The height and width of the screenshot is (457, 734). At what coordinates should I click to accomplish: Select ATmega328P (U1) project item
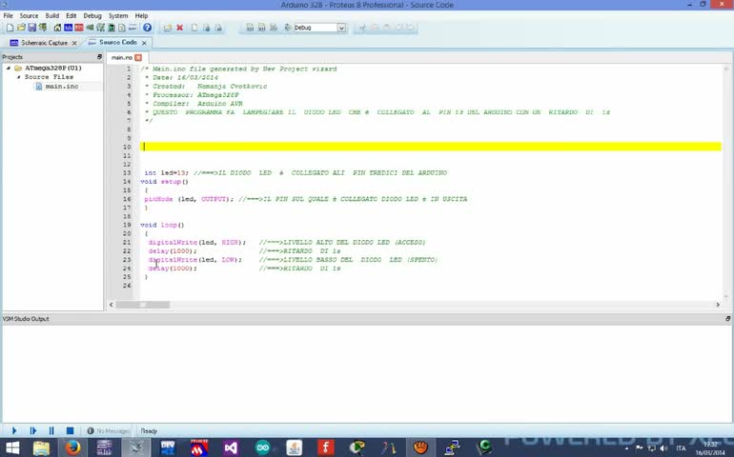[x=52, y=68]
